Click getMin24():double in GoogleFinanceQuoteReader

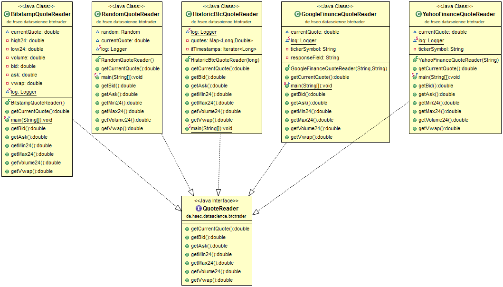pos(311,111)
